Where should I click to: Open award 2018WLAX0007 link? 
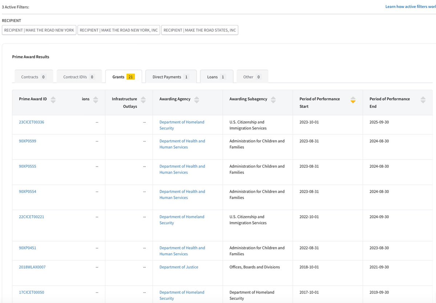tap(32, 267)
